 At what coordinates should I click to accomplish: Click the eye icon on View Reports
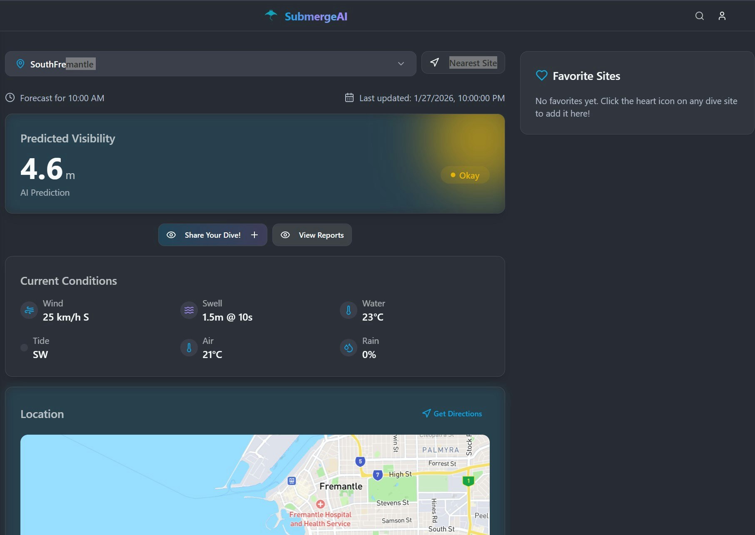tap(285, 234)
